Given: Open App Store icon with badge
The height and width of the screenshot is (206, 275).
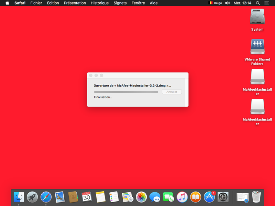Looking at the screenshot, I should click(x=209, y=197).
